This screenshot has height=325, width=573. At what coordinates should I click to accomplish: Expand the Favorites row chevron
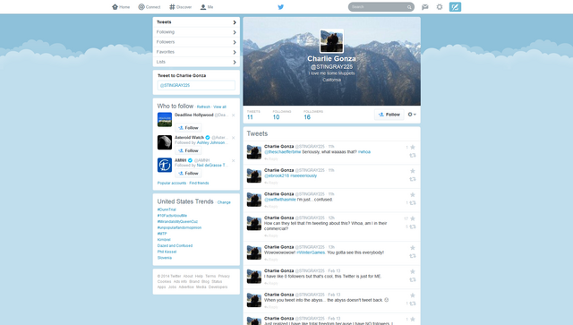(x=235, y=52)
